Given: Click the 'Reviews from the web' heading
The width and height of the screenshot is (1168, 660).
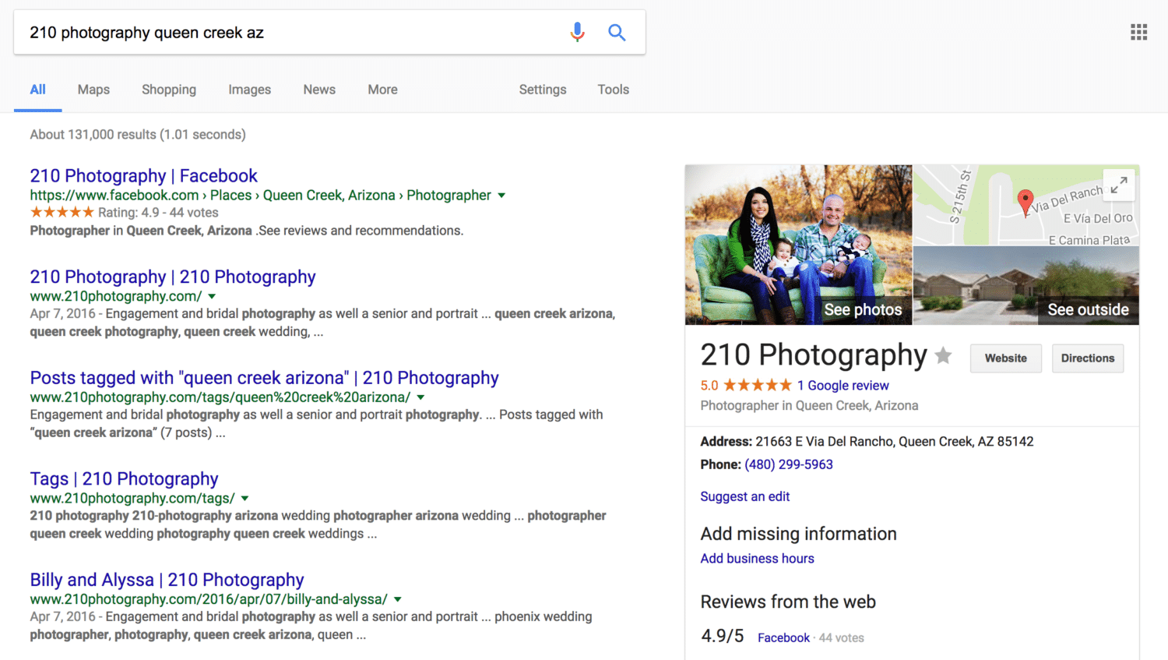Looking at the screenshot, I should click(788, 602).
